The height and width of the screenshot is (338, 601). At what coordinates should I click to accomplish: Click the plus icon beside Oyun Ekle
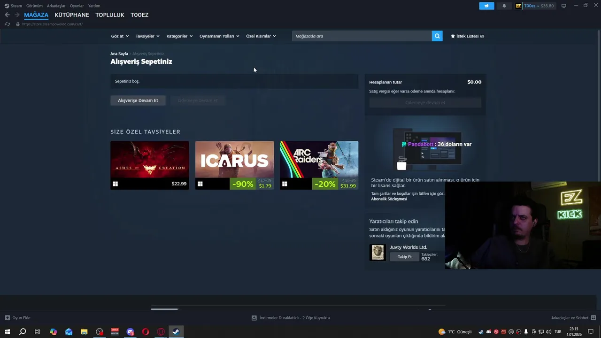(7, 318)
